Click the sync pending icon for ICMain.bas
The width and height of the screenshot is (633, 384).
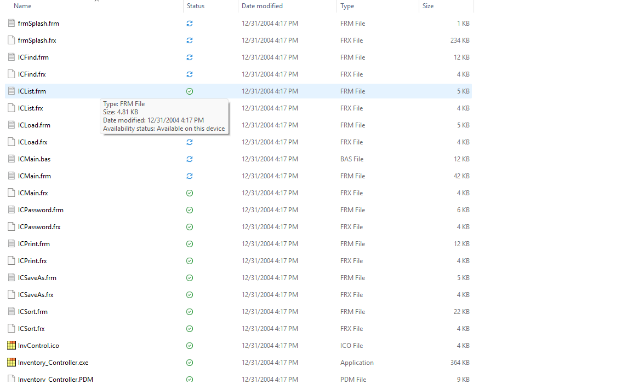click(x=190, y=159)
